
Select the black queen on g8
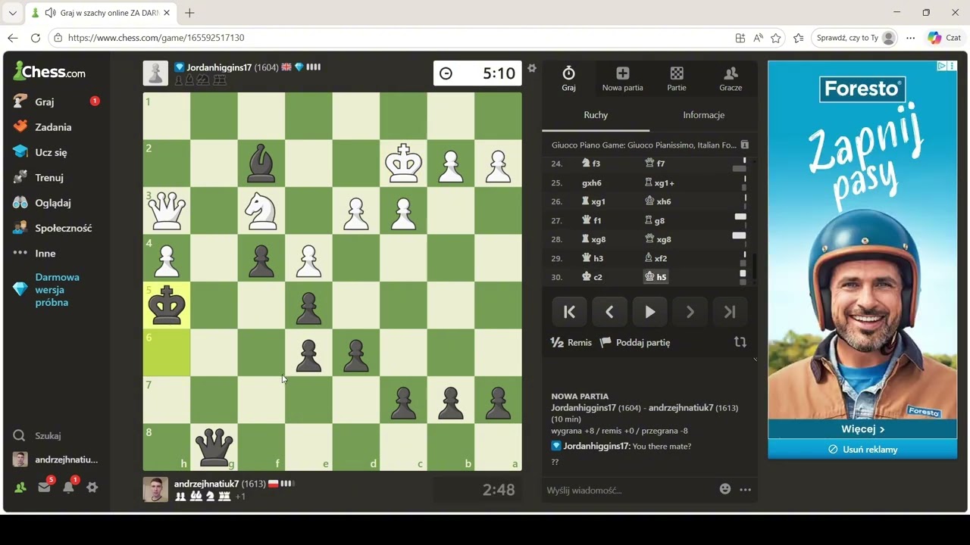click(214, 447)
